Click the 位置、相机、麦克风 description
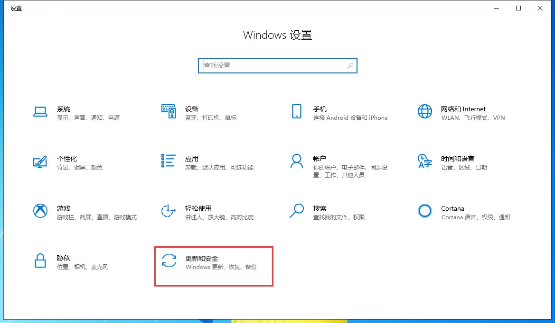 click(83, 267)
